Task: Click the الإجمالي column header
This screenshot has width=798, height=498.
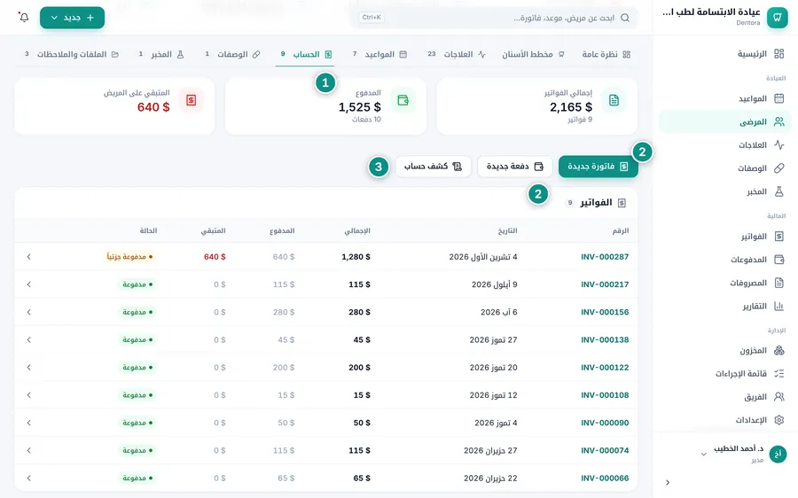Action: click(357, 230)
